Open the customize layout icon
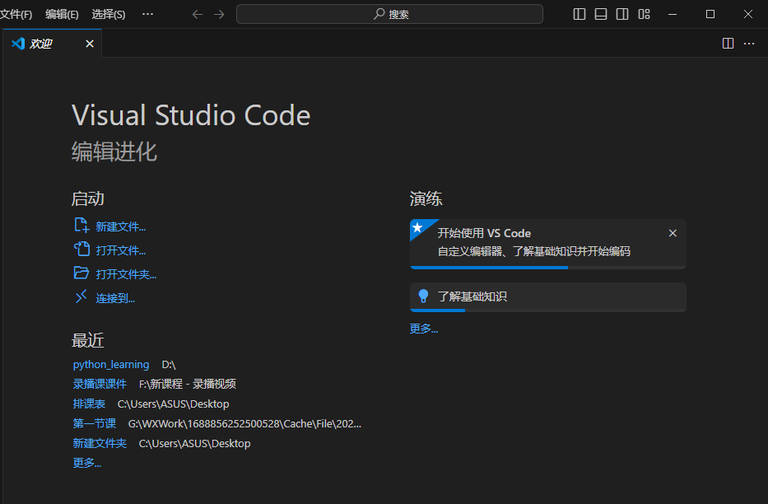The image size is (768, 504). (x=644, y=14)
